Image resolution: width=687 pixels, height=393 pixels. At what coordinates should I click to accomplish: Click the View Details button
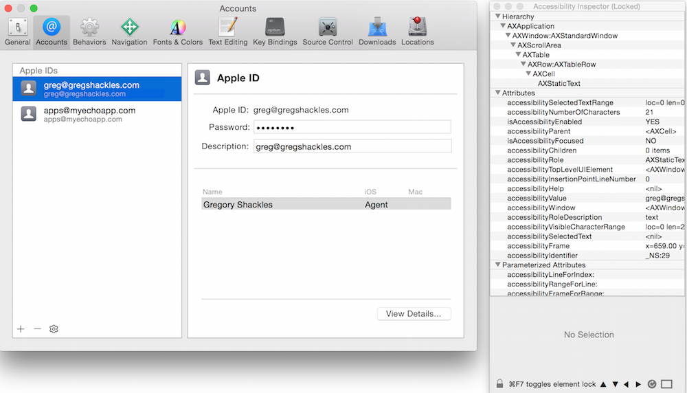coord(414,314)
